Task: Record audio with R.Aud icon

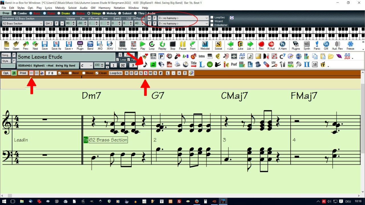Action: tap(271, 46)
